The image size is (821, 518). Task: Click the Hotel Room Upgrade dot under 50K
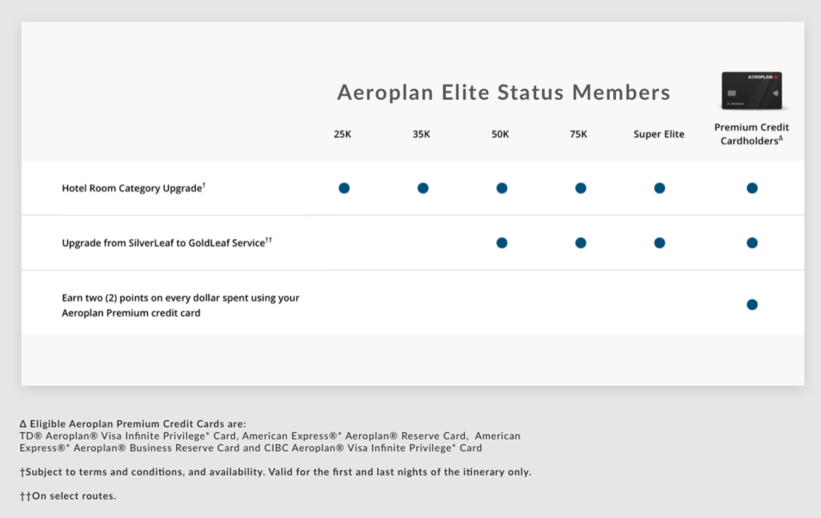click(x=502, y=188)
